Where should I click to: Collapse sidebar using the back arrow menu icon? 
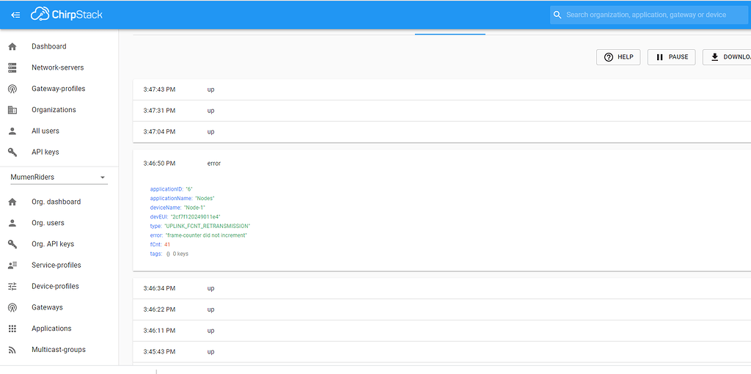pos(15,15)
